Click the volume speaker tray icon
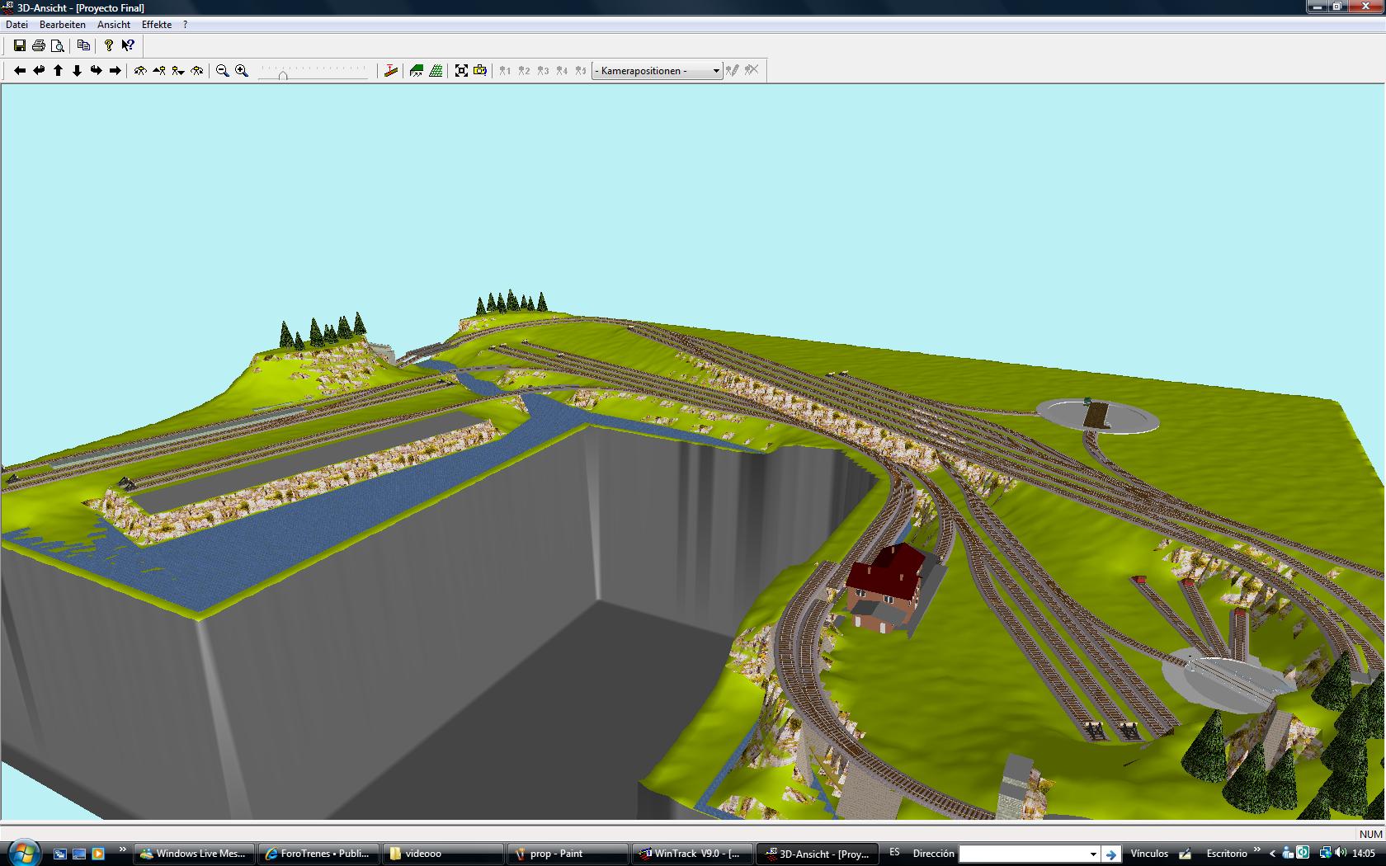Image resolution: width=1386 pixels, height=866 pixels. 1339,854
